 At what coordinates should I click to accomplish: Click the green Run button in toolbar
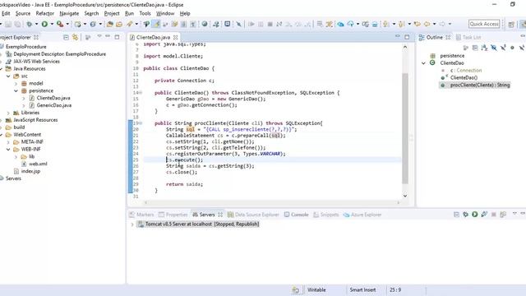tap(44, 24)
